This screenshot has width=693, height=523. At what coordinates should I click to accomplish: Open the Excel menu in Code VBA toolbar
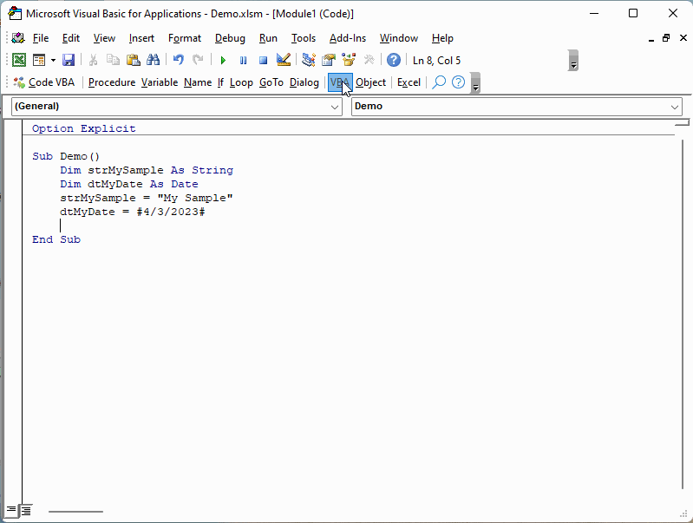409,82
